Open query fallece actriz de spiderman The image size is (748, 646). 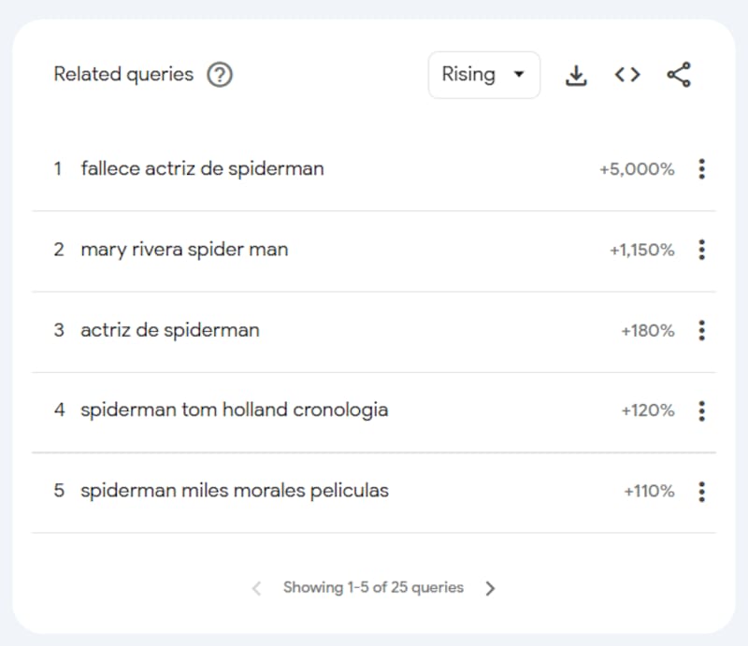(202, 169)
